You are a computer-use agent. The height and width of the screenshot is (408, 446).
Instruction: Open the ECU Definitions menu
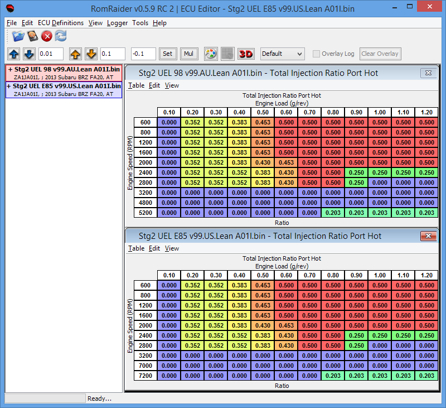pyautogui.click(x=61, y=23)
